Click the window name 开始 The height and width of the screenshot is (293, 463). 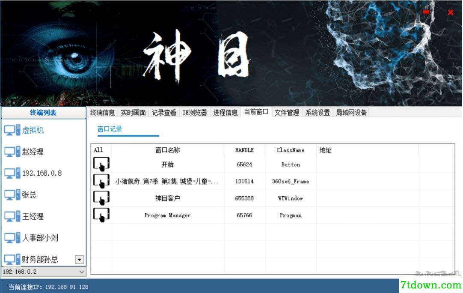pos(167,164)
